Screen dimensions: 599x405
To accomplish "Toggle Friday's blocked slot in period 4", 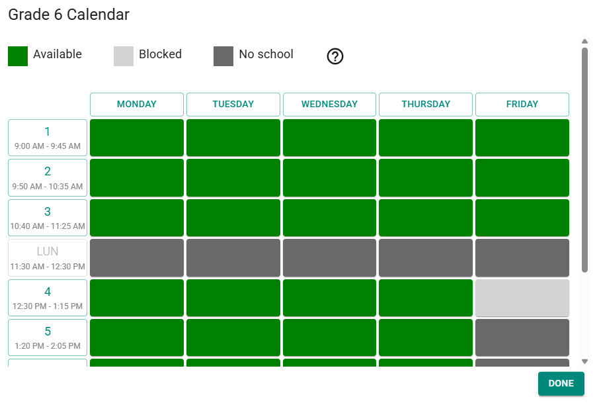I will [x=522, y=298].
